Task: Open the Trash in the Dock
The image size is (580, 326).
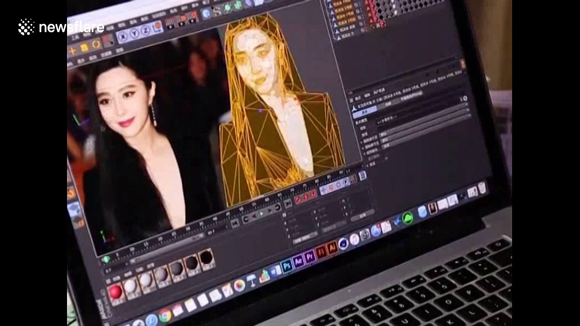Action: click(482, 187)
